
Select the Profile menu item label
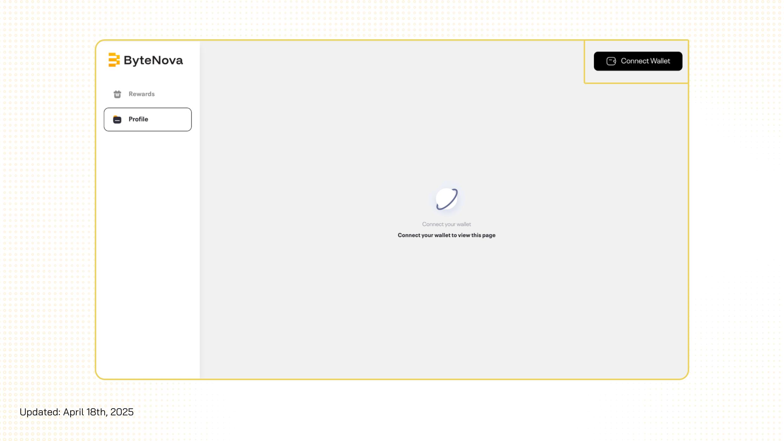pos(138,119)
